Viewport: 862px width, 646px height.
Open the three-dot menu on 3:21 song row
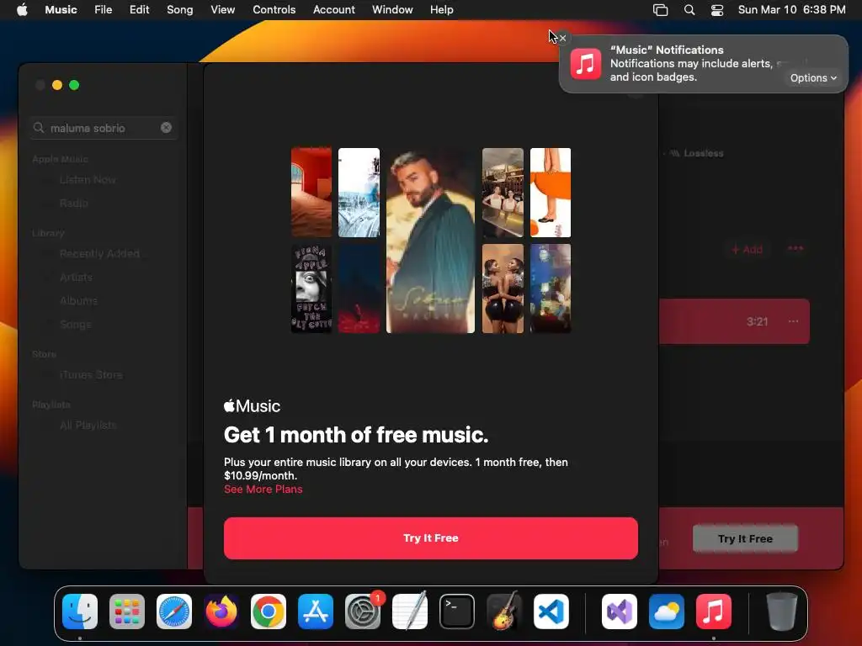point(793,321)
